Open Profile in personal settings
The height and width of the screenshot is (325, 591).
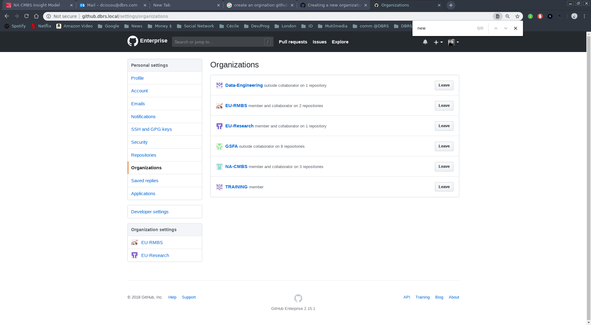pyautogui.click(x=165, y=78)
